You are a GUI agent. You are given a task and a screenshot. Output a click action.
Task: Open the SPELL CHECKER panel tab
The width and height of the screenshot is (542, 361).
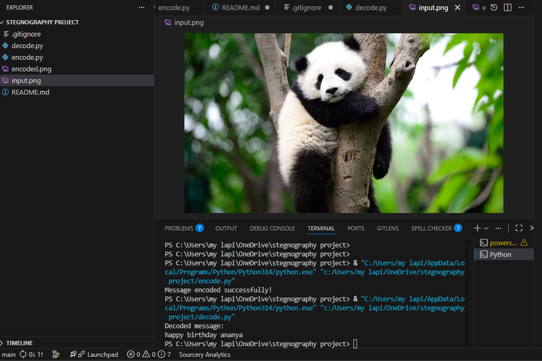click(x=431, y=228)
